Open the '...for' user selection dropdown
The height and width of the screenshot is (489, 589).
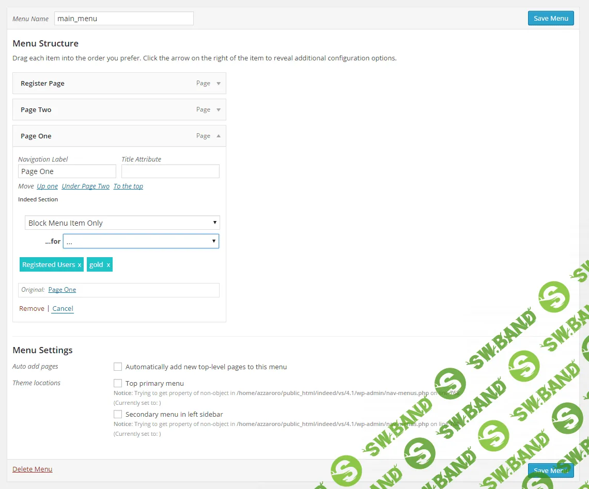141,241
